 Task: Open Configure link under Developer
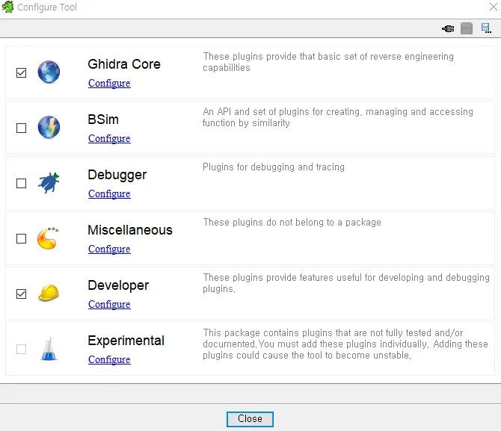(x=109, y=304)
